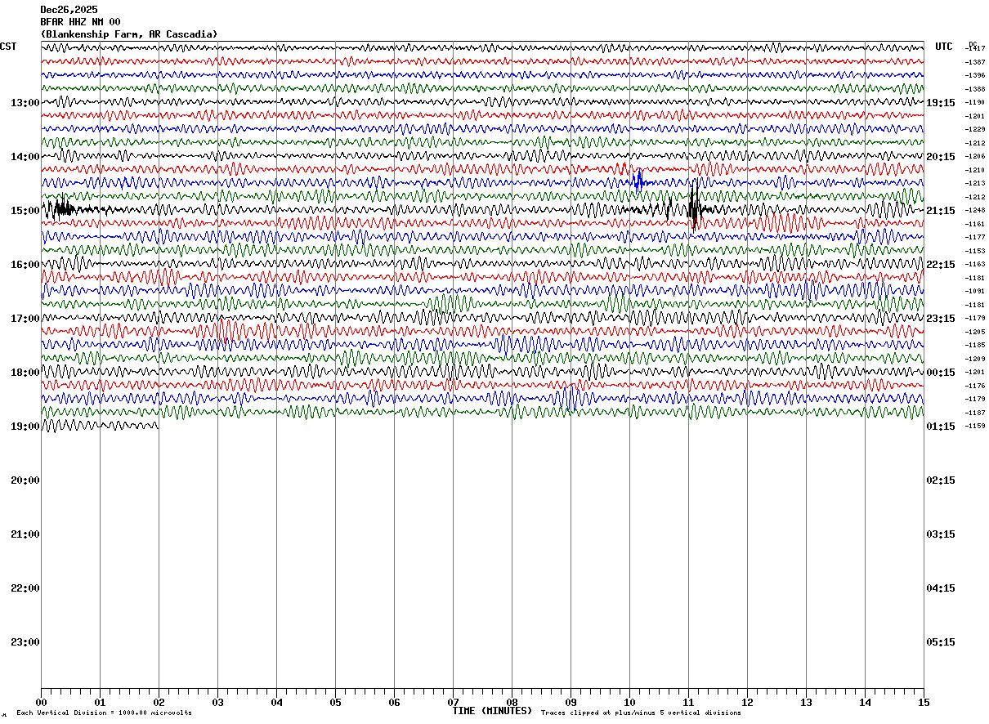
Task: Click the Dec26,2025 date header
Action: 69,10
